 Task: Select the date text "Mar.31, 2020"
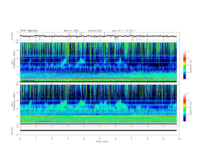click(71, 31)
